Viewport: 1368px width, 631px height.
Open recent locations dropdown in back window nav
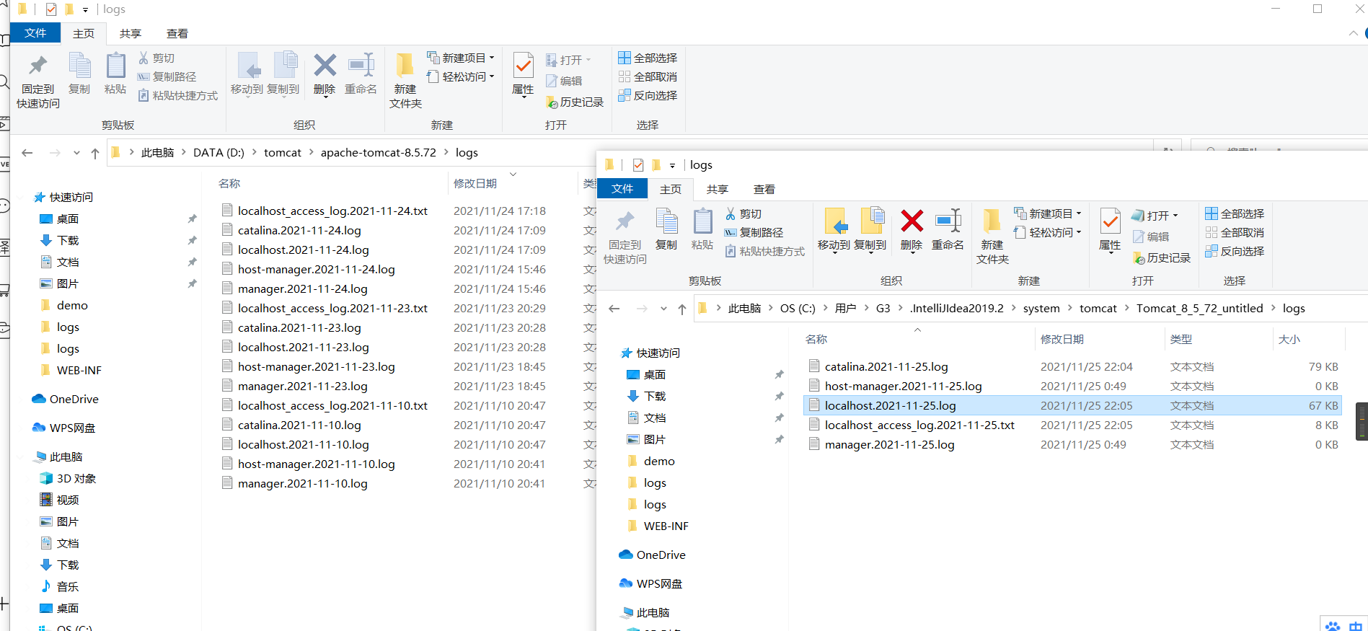coord(76,153)
